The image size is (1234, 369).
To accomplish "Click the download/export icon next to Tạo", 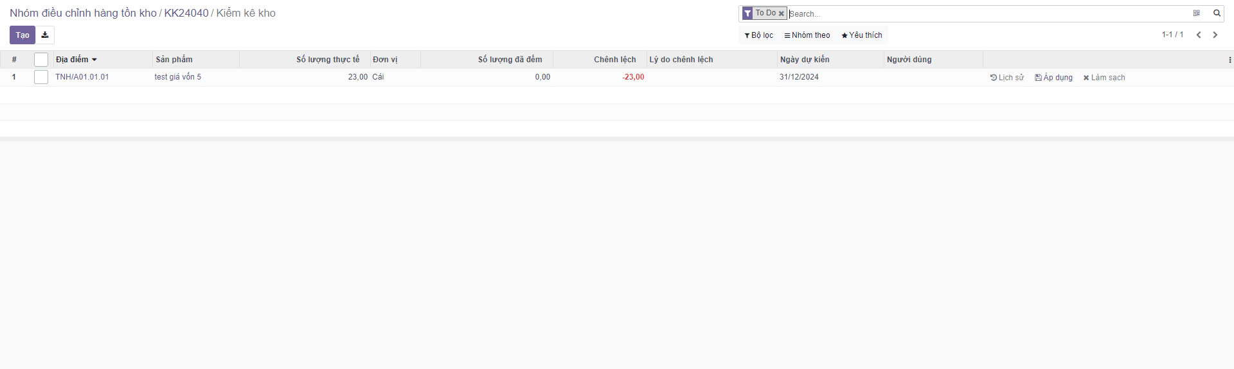I will [x=45, y=35].
